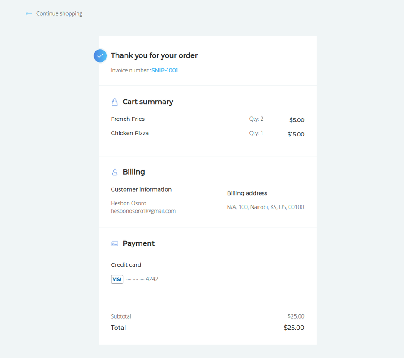Click the Qty: 2 quantity label
This screenshot has width=404, height=358.
[256, 119]
